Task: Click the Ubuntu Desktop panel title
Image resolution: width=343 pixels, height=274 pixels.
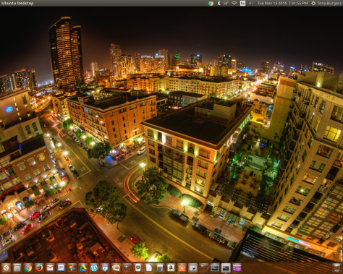Action: pos(17,3)
